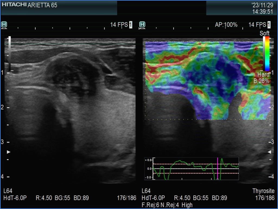
Task: Click the 14 FPS label on the B-mode pane
Action: 119,25
